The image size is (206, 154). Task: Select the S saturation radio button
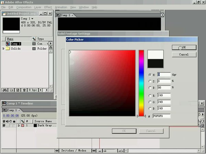[150, 81]
